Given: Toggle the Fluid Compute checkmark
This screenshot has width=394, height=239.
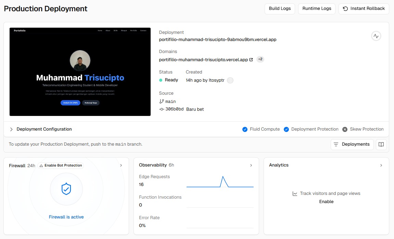Looking at the screenshot, I should click(x=245, y=129).
